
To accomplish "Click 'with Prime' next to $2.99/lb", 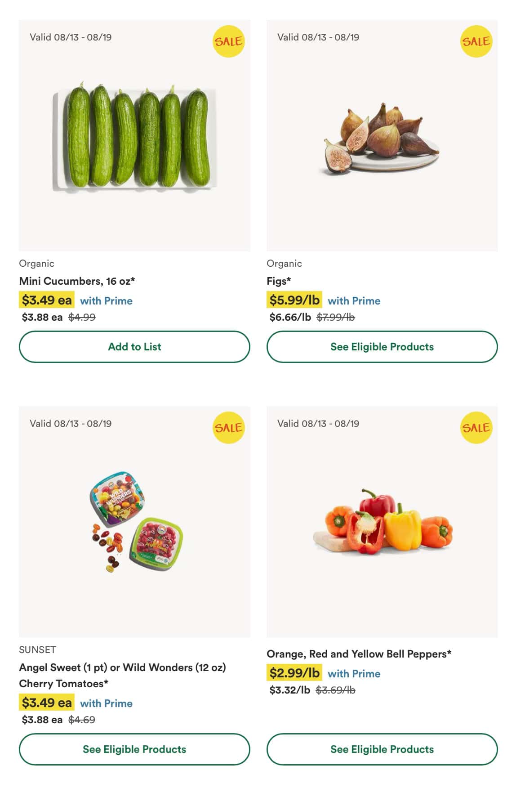I will tap(354, 674).
